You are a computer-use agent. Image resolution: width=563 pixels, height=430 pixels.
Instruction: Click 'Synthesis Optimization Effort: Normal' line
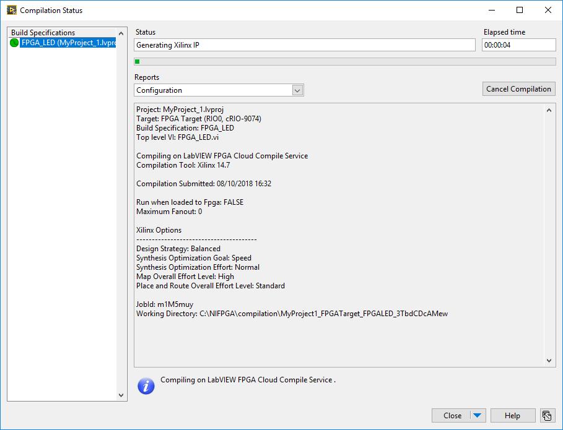point(198,267)
